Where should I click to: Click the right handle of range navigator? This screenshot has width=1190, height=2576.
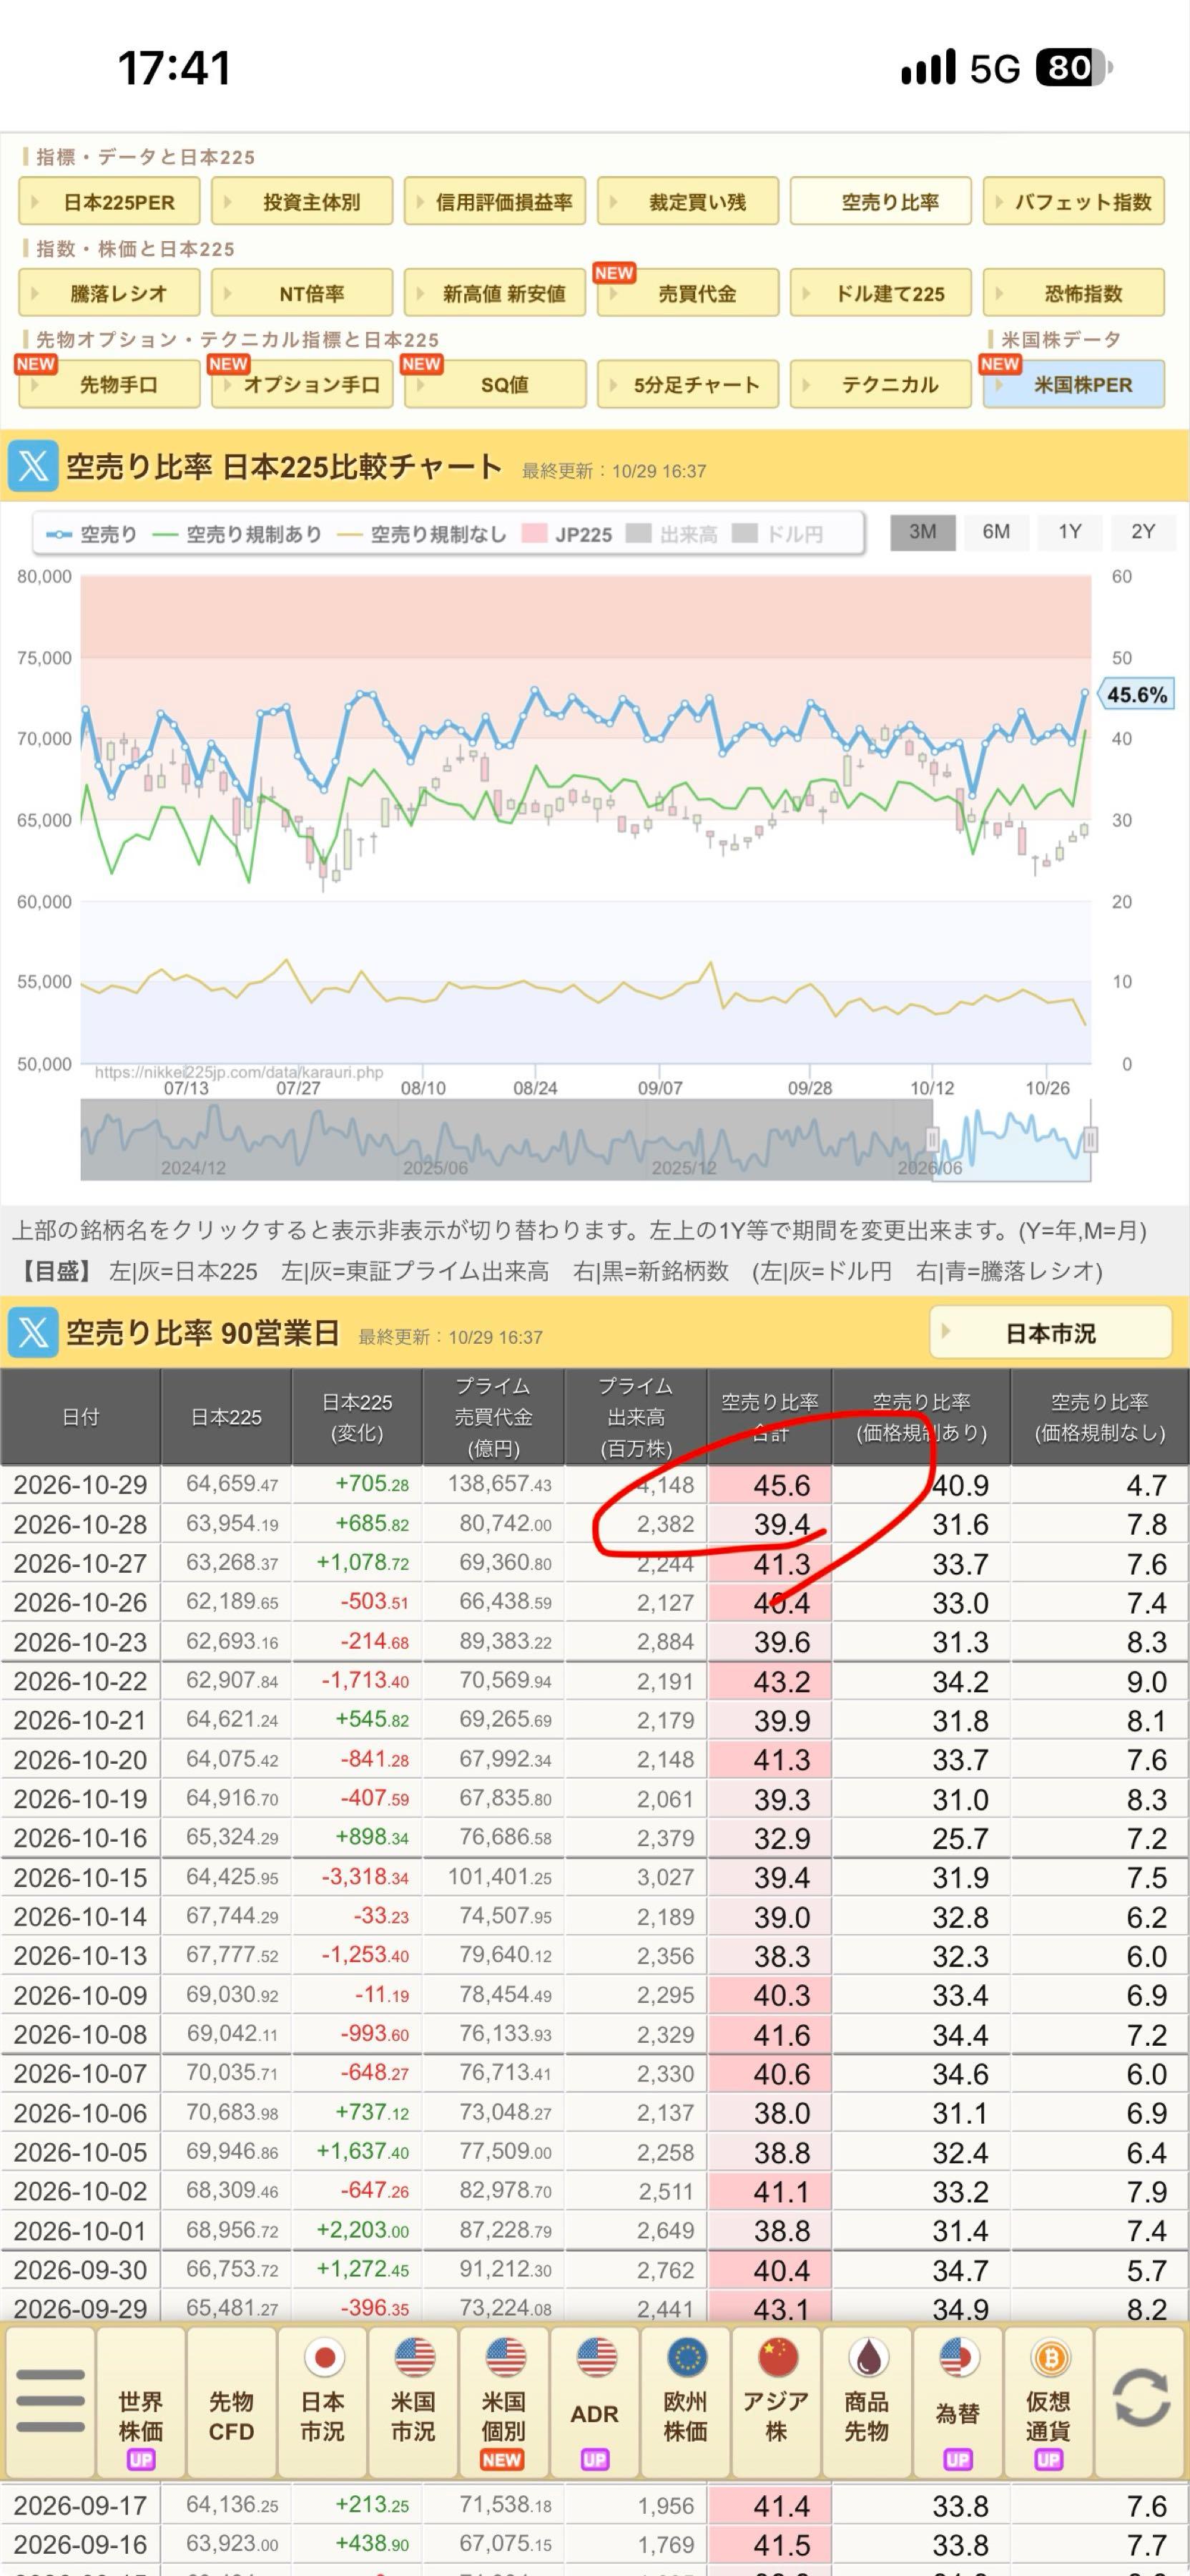1090,1139
